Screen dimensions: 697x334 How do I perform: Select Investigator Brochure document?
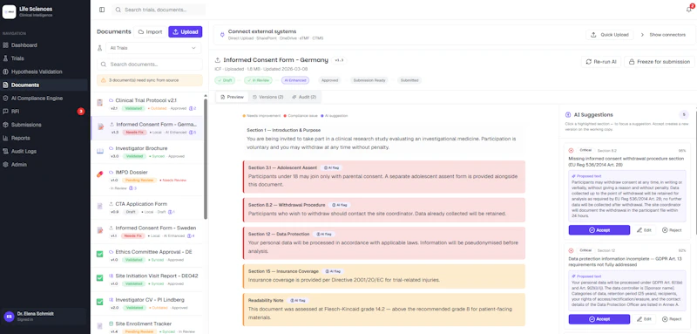tap(147, 152)
